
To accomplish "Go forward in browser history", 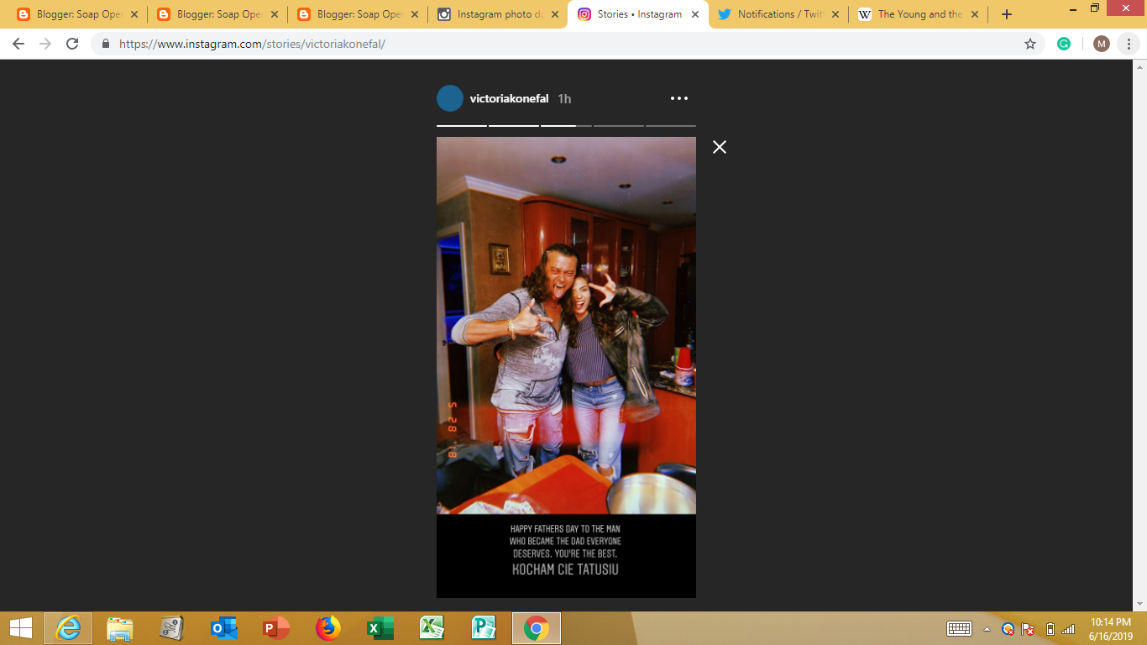I will [x=45, y=44].
